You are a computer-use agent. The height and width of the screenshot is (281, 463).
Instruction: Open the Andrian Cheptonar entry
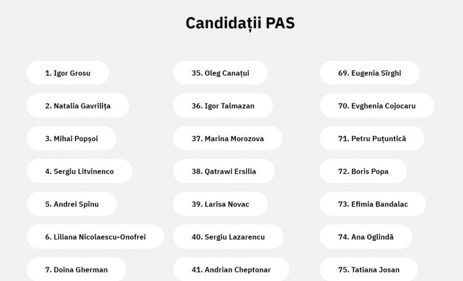point(231,269)
